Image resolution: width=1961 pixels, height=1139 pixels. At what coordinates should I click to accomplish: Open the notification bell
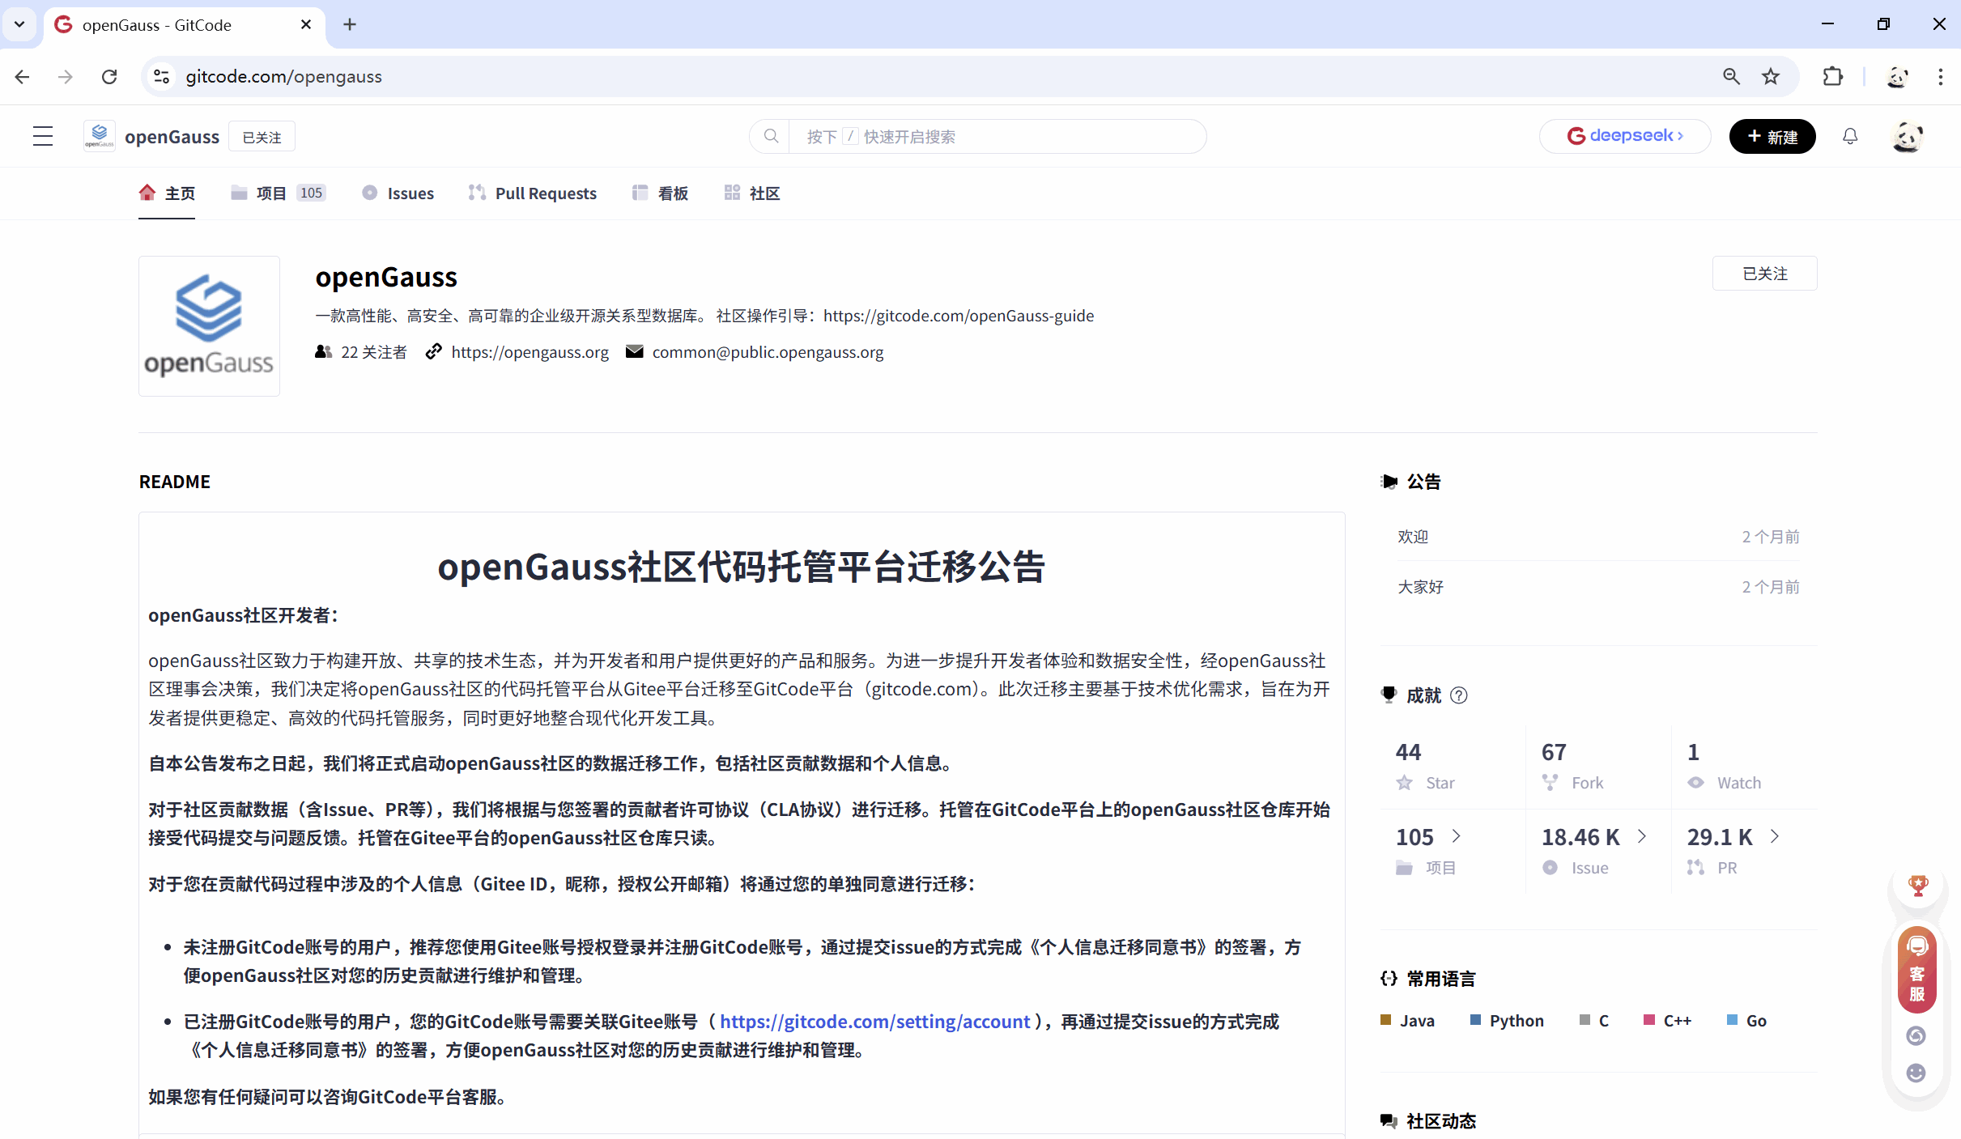(x=1851, y=136)
